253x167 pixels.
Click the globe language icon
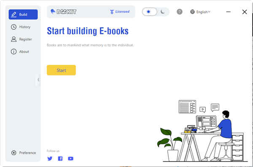tap(192, 12)
